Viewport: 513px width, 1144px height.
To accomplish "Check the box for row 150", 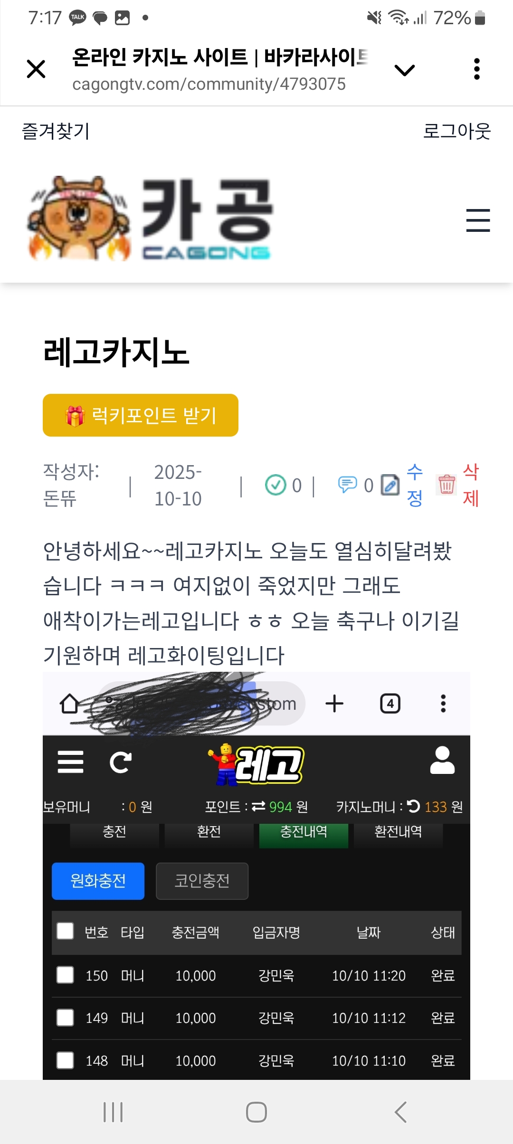I will tap(65, 975).
